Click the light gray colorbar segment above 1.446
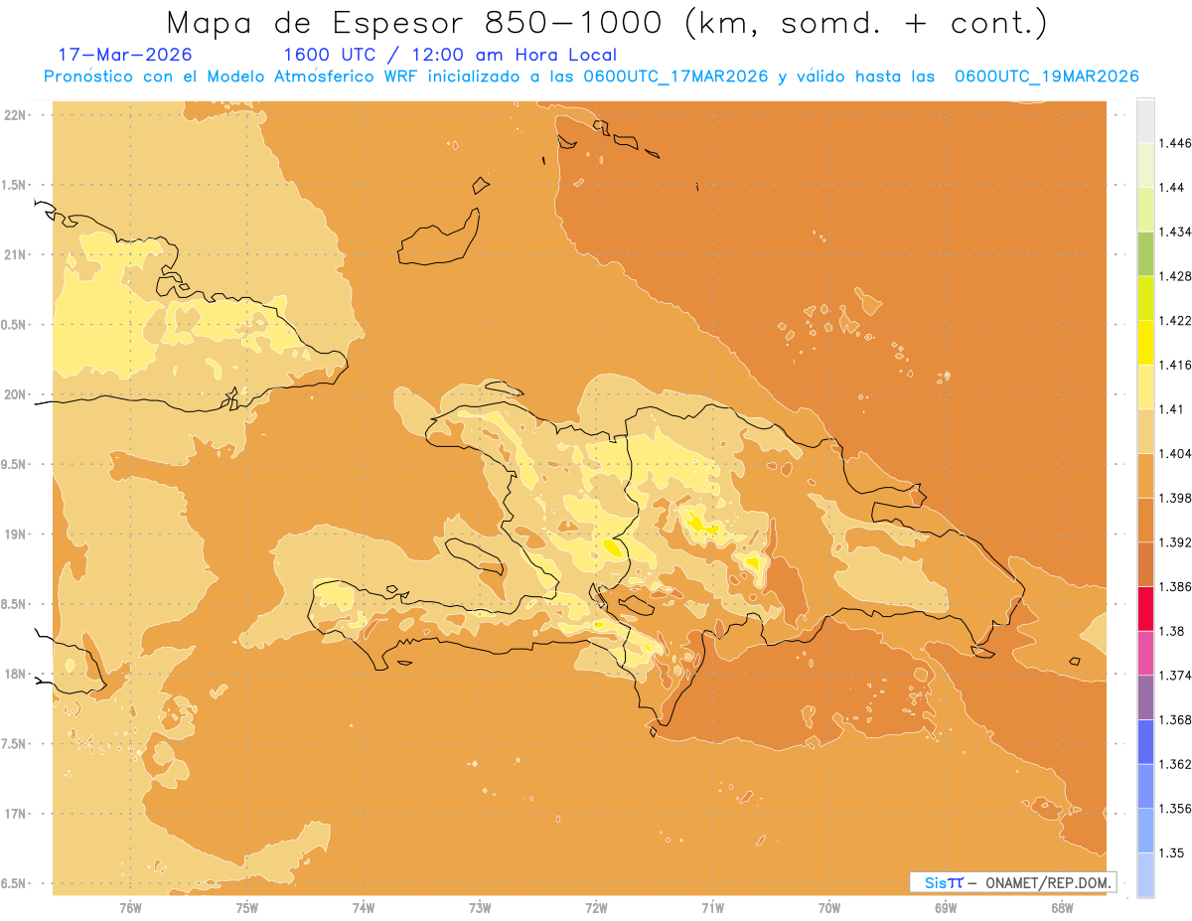The image size is (1192, 921). 1145,120
